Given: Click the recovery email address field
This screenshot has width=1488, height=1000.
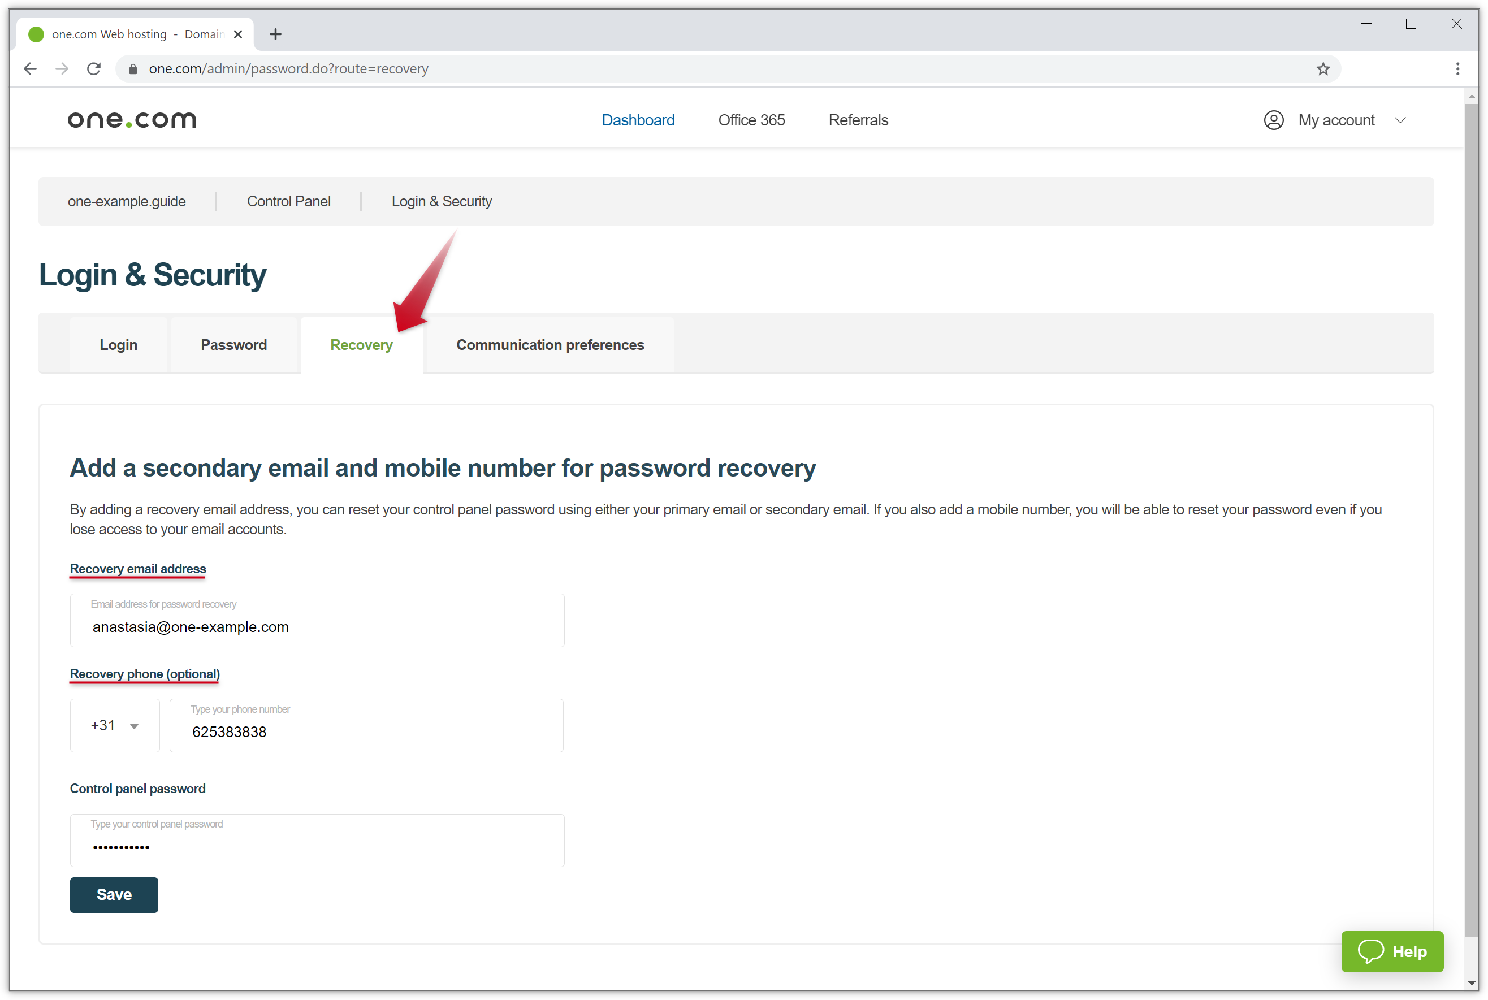Looking at the screenshot, I should coord(317,626).
